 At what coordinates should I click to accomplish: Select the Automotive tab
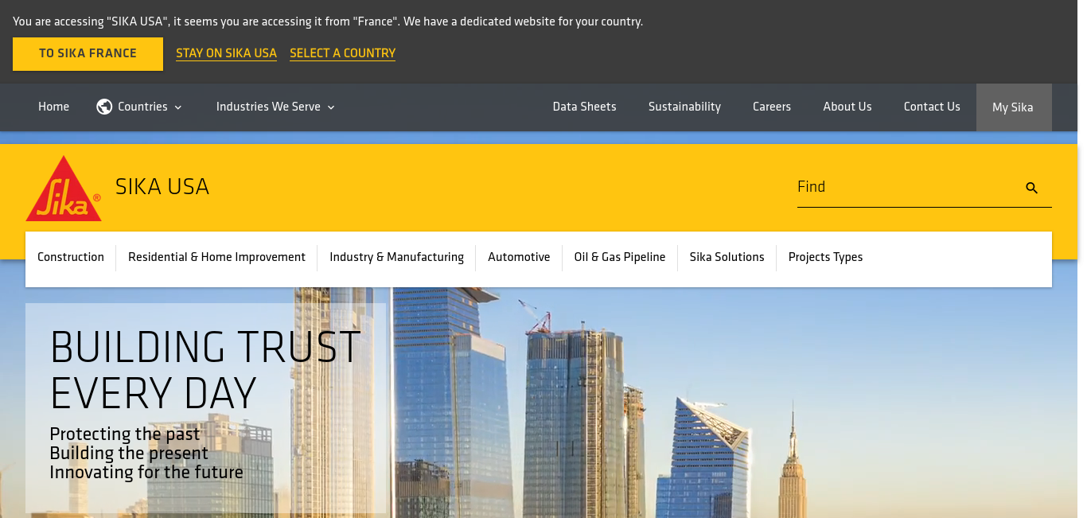click(519, 257)
